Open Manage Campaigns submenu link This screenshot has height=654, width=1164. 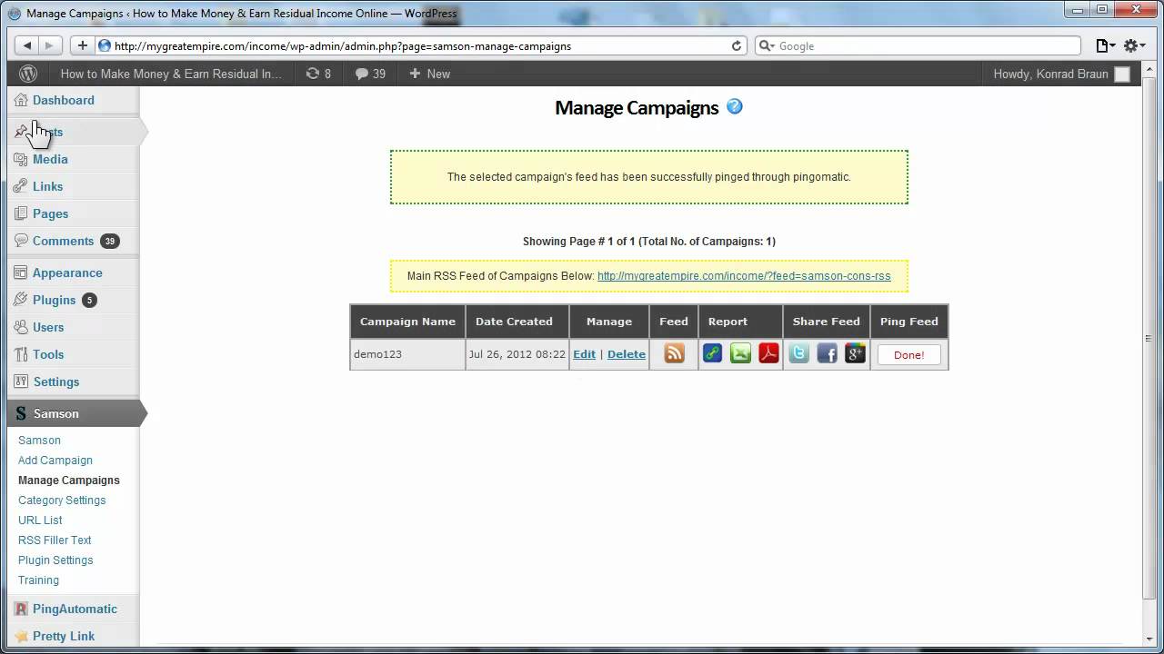(x=69, y=481)
